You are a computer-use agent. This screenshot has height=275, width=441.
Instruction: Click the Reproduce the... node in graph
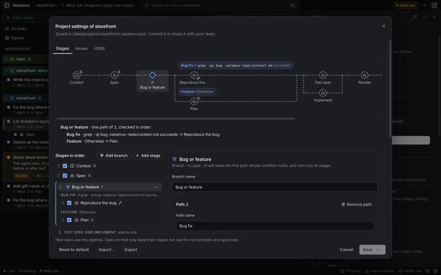pyautogui.click(x=194, y=75)
